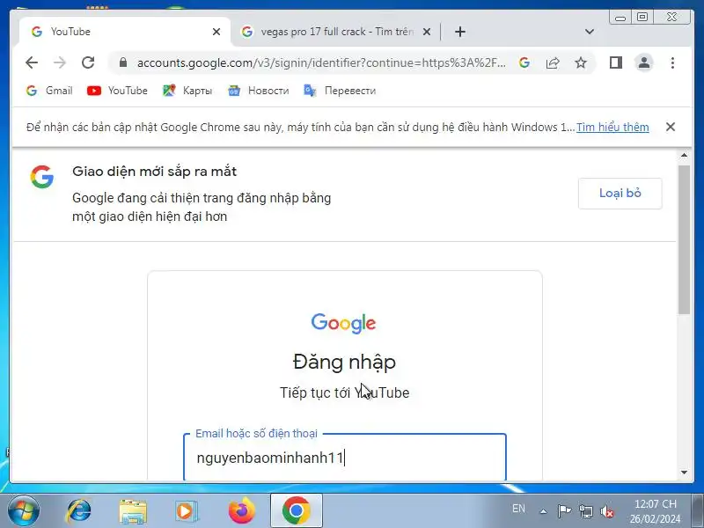Screen dimensions: 704x528
Task: Click the Tìm hiểu thêm link
Action: (612, 127)
